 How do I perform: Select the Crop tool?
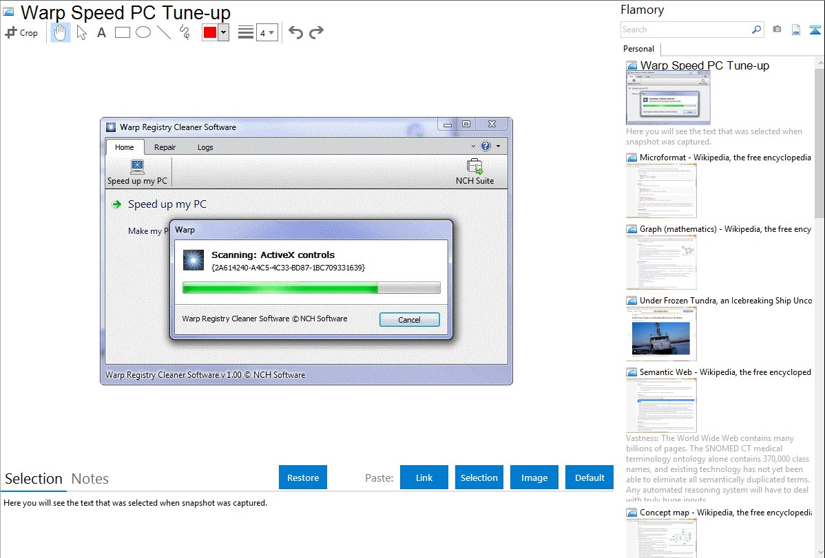pos(21,32)
